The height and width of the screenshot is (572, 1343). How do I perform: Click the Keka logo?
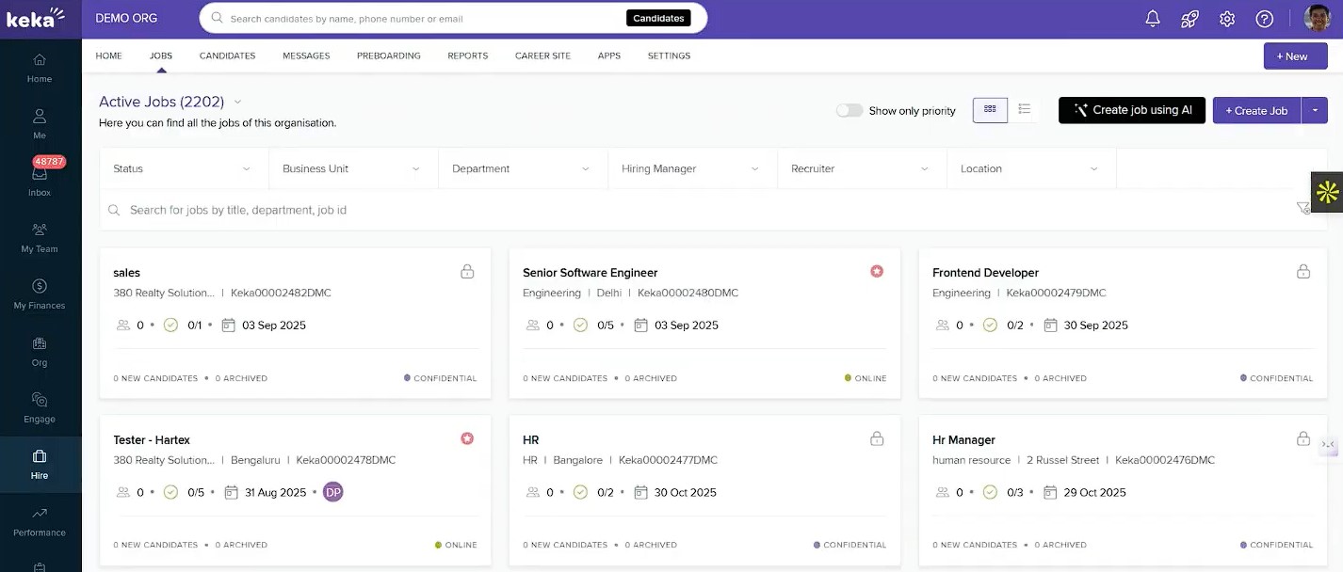point(36,17)
